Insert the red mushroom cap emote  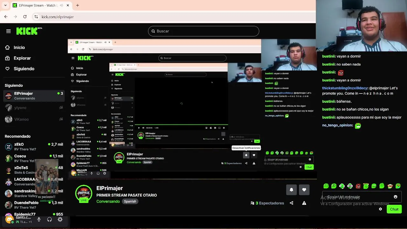[390, 186]
